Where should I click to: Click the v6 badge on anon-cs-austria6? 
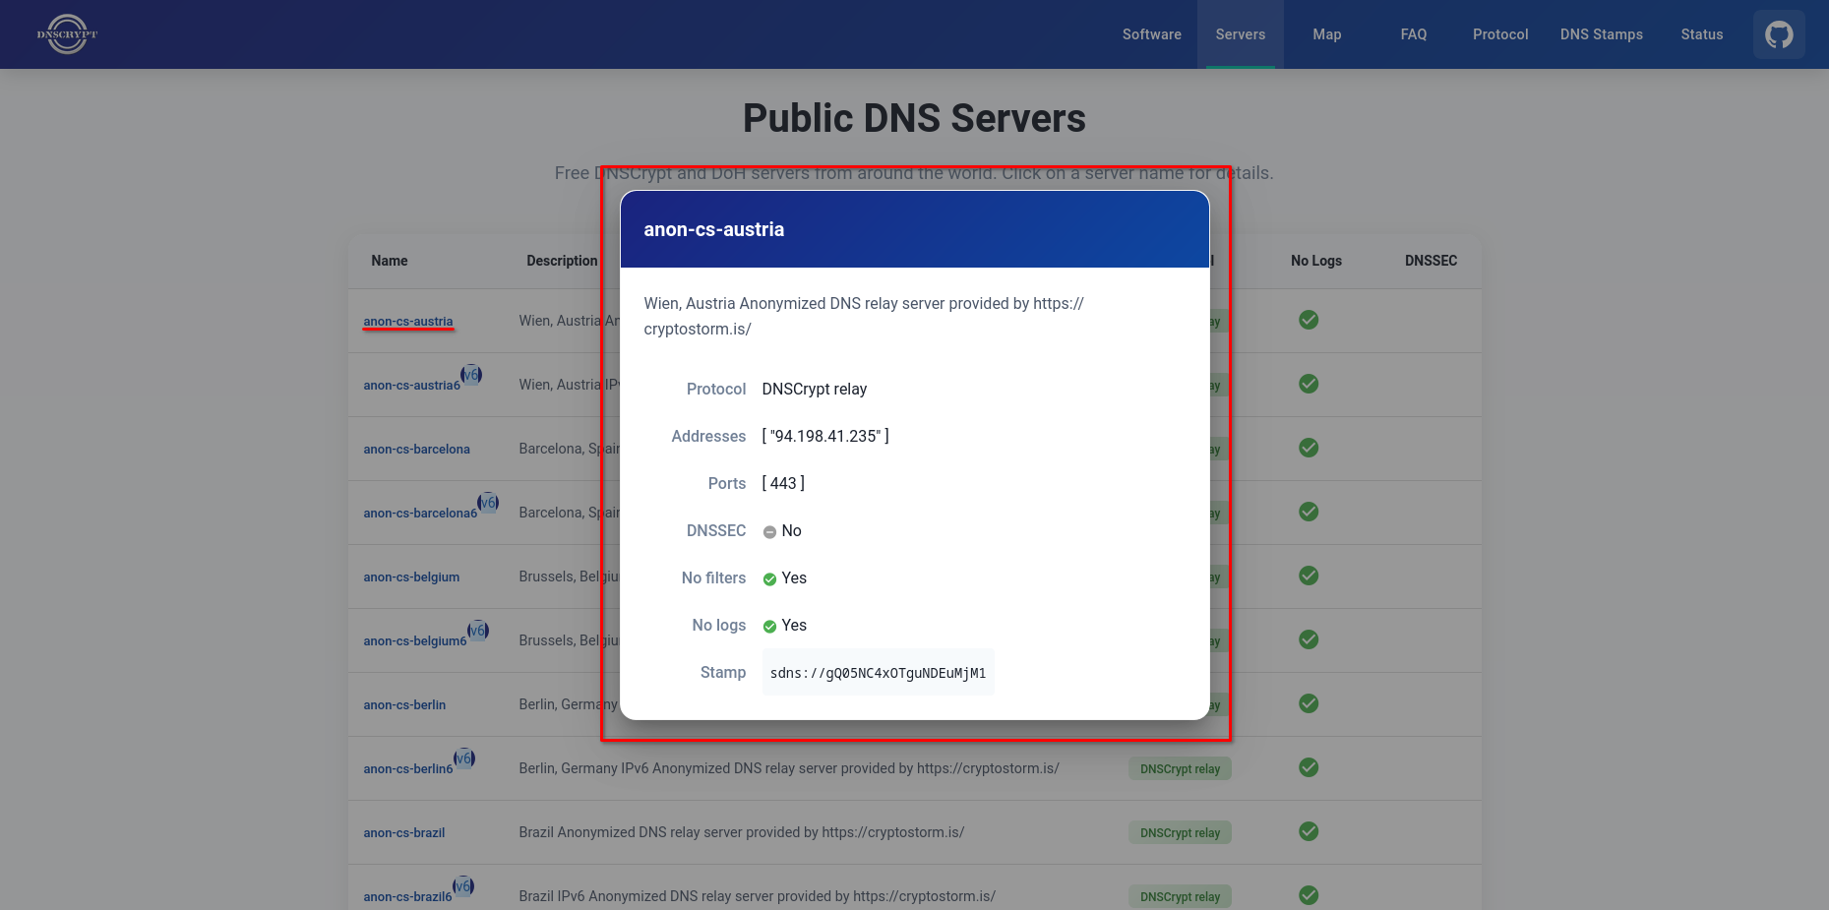click(x=471, y=375)
